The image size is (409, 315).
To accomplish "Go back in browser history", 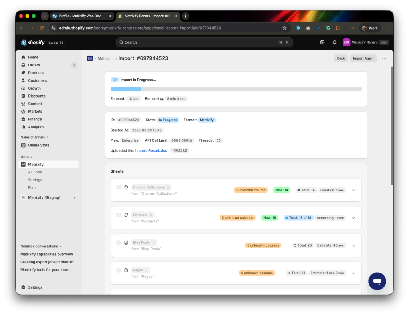I will pos(22,28).
